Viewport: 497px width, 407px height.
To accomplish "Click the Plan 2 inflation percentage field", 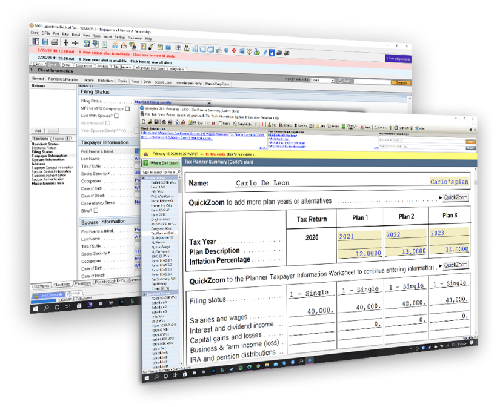I will (405, 251).
